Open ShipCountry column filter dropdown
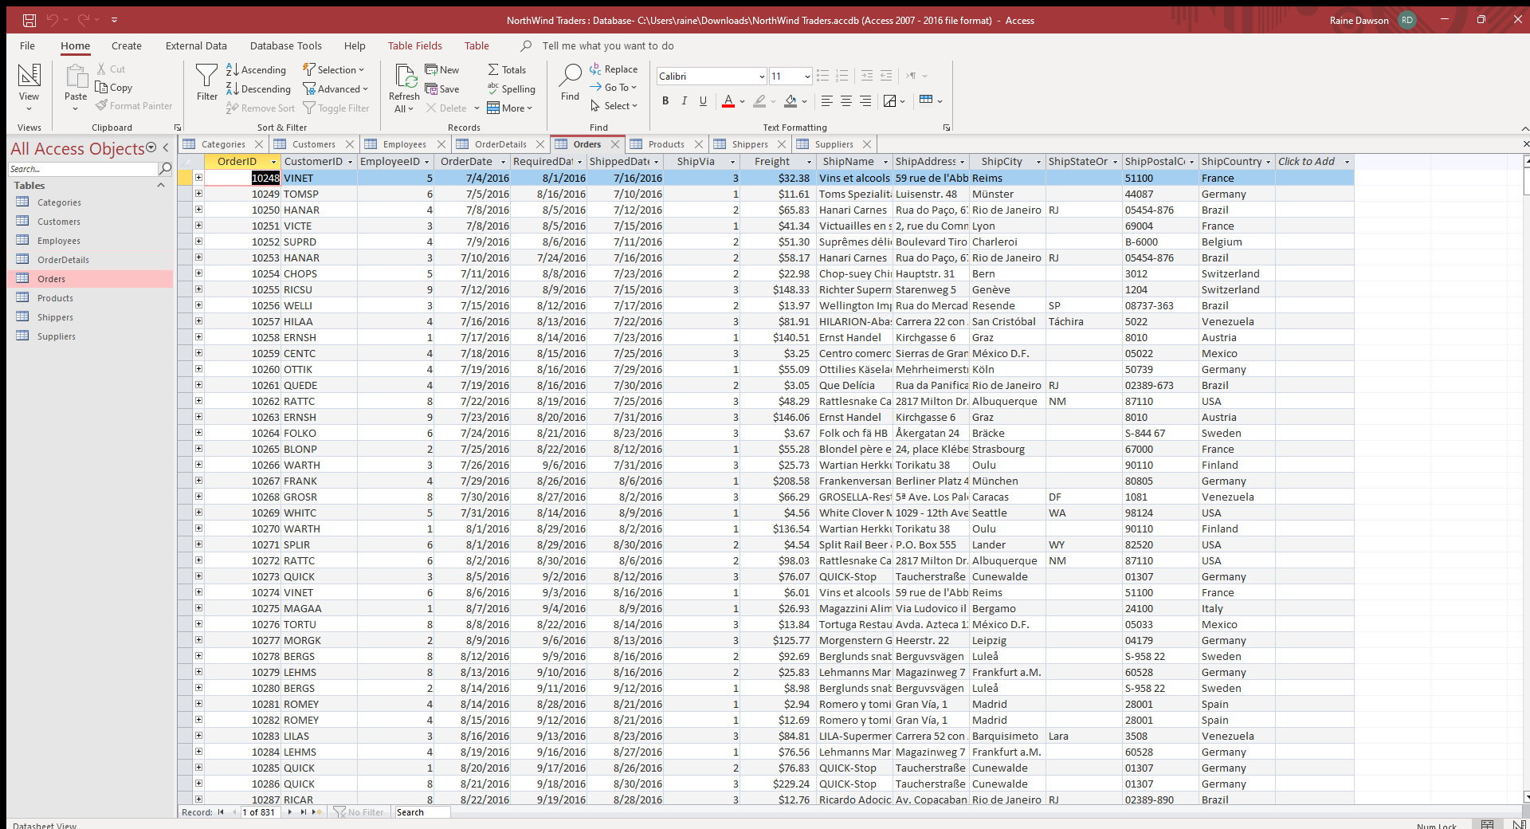 1268,162
